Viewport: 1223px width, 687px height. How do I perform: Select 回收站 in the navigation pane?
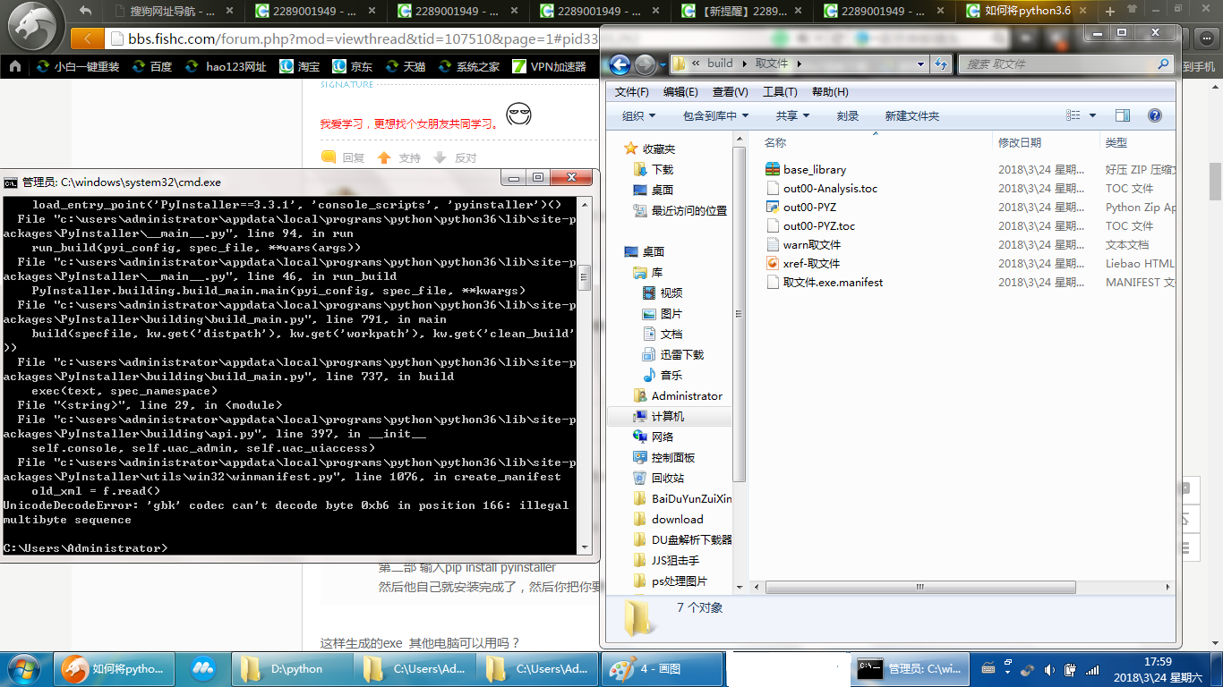click(x=667, y=478)
